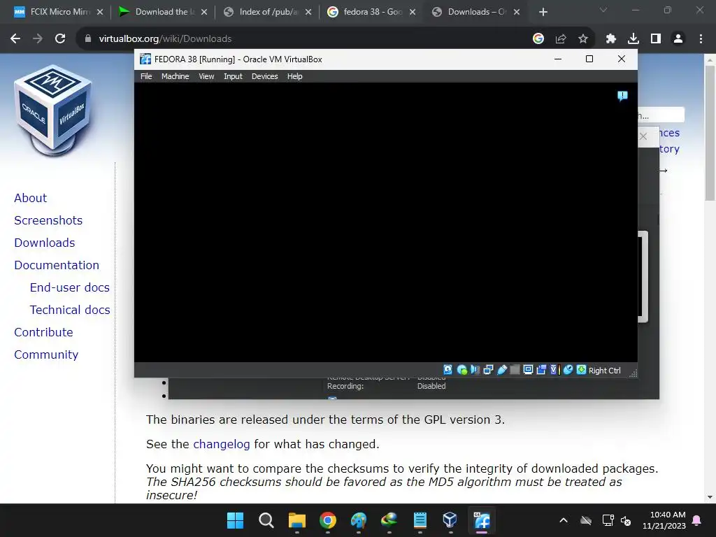Open the VirtualBox notification center icon

click(622, 96)
